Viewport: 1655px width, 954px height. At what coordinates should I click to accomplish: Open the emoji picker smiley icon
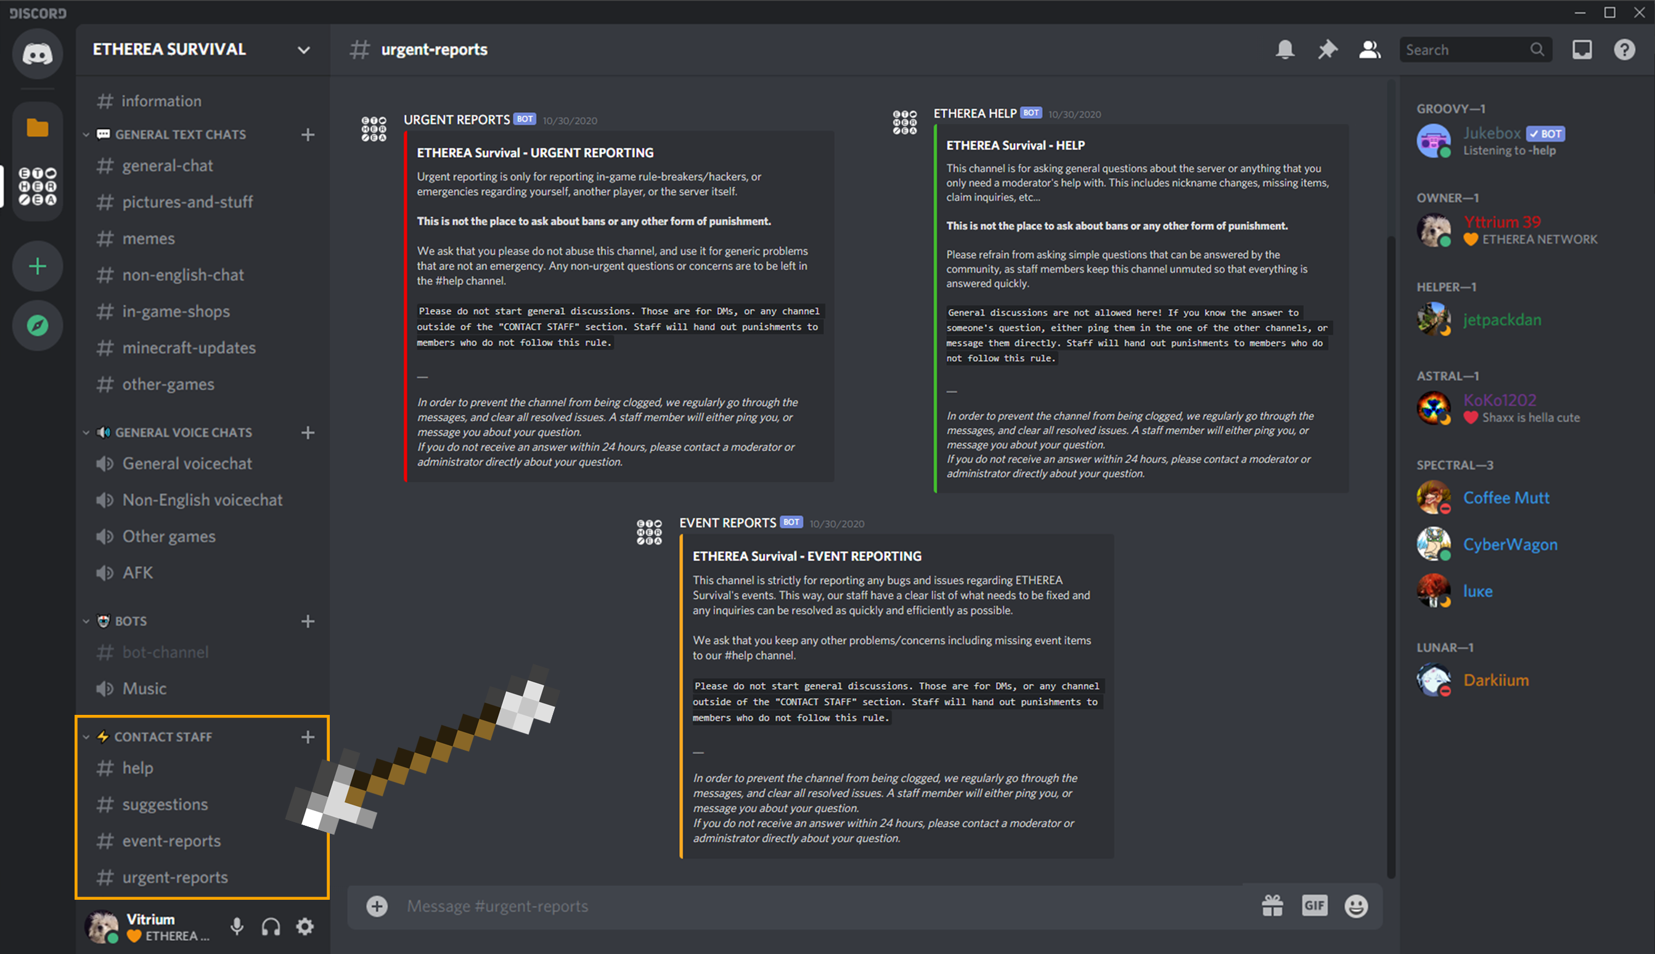click(1356, 906)
